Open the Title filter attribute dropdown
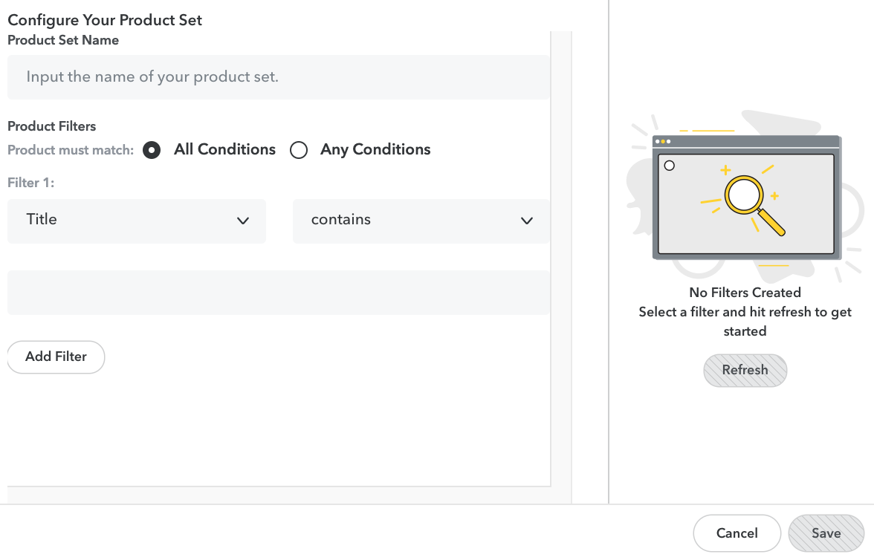 [x=136, y=221]
